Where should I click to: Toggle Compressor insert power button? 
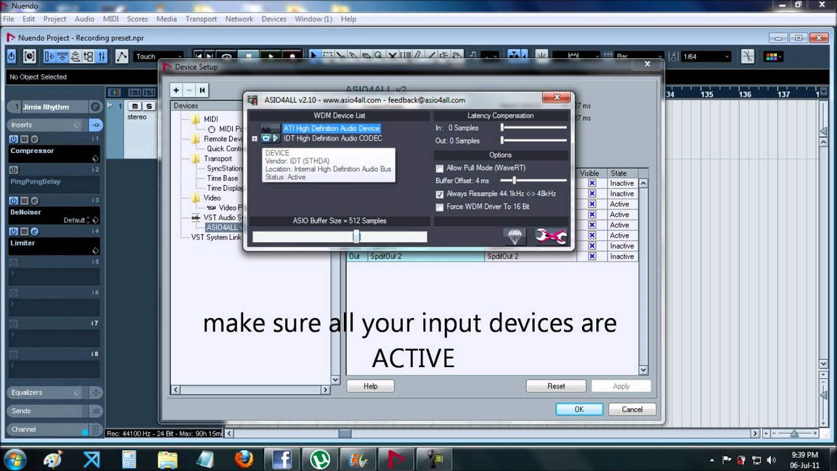click(14, 139)
